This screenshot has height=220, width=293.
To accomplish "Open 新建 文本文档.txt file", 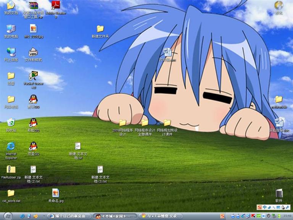I will [x=78, y=151].
